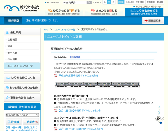
Task: Open ゆりかもめを利用する menu
Action: [64, 12]
